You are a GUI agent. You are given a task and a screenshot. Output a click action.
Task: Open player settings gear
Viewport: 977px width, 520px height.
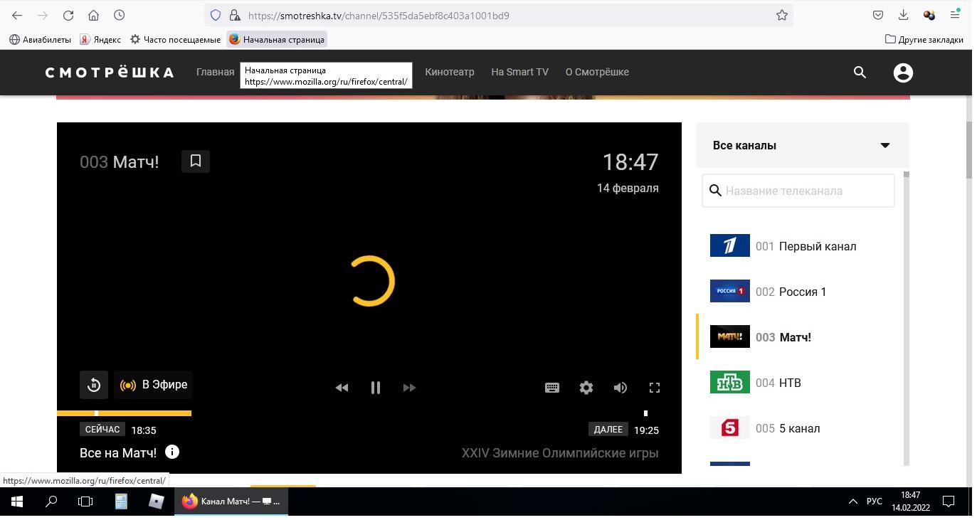pyautogui.click(x=586, y=388)
